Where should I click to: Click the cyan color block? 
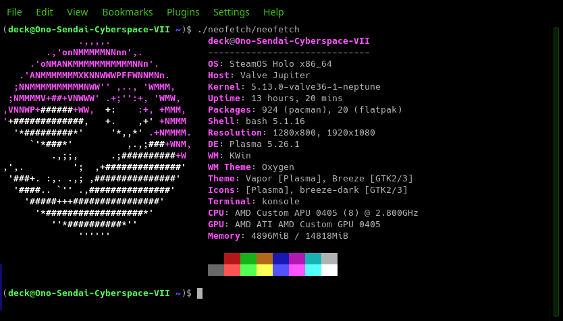(x=313, y=270)
